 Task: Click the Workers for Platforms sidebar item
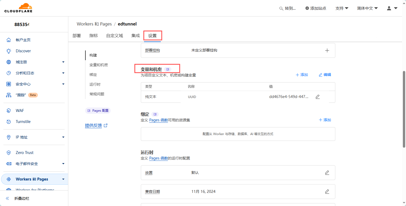coord(35,190)
